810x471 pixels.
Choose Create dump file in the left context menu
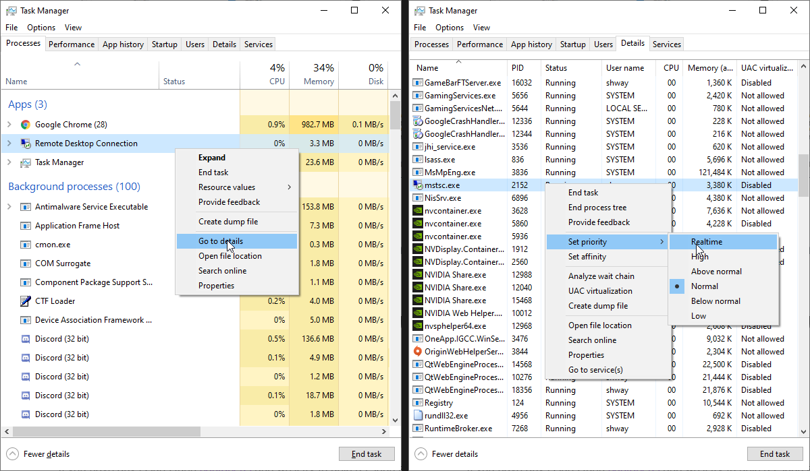coord(236,222)
